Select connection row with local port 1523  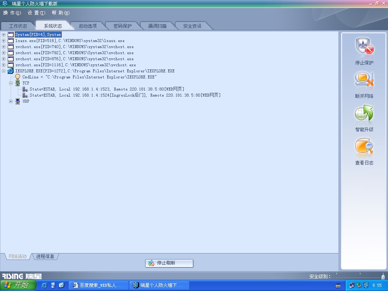107,89
